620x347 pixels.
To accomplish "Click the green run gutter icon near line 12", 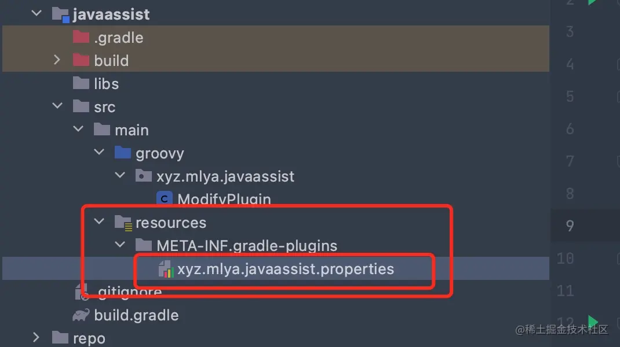I will tap(592, 322).
